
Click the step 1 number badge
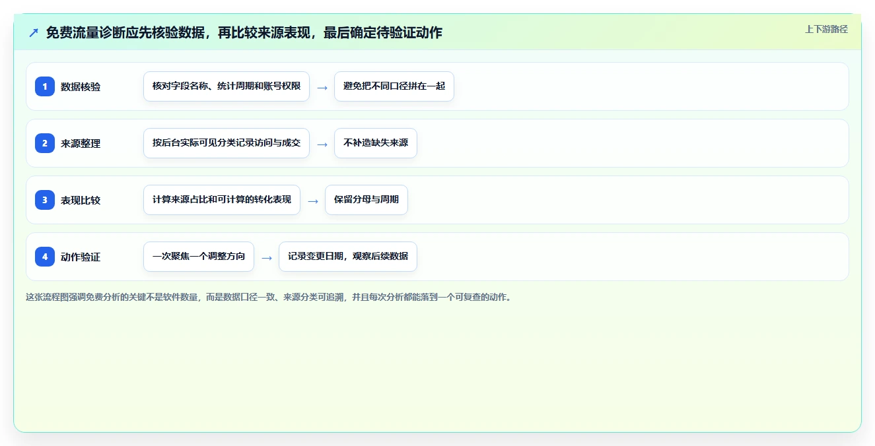45,86
